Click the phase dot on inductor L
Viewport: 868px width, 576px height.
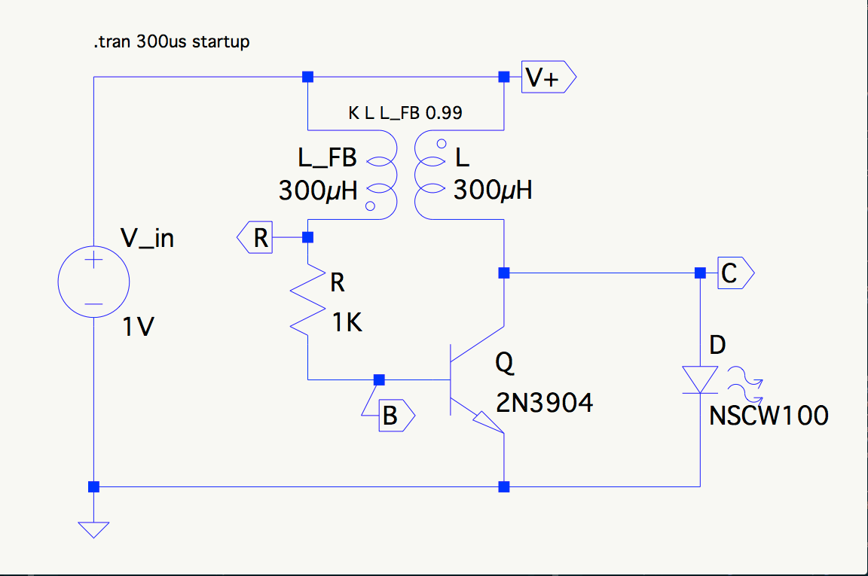point(439,142)
